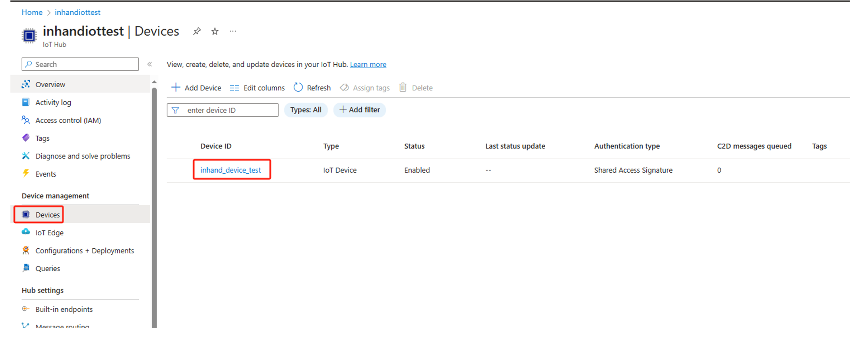This screenshot has height=349, width=851.
Task: Click the Activity log sidebar icon
Action: coord(26,102)
